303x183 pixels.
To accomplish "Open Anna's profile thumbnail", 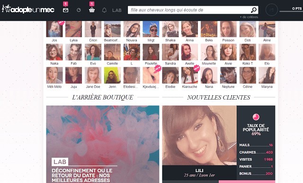I will point(189,29).
